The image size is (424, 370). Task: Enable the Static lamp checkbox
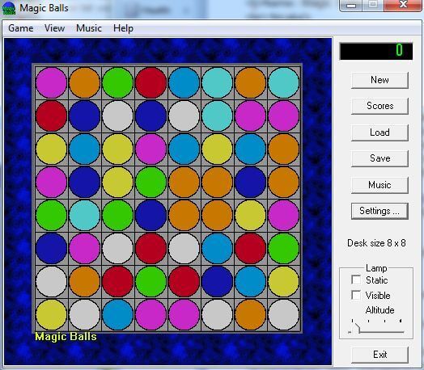tap(356, 280)
